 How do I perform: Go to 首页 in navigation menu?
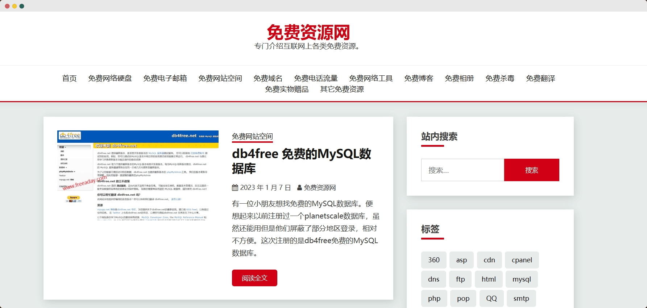click(x=69, y=78)
